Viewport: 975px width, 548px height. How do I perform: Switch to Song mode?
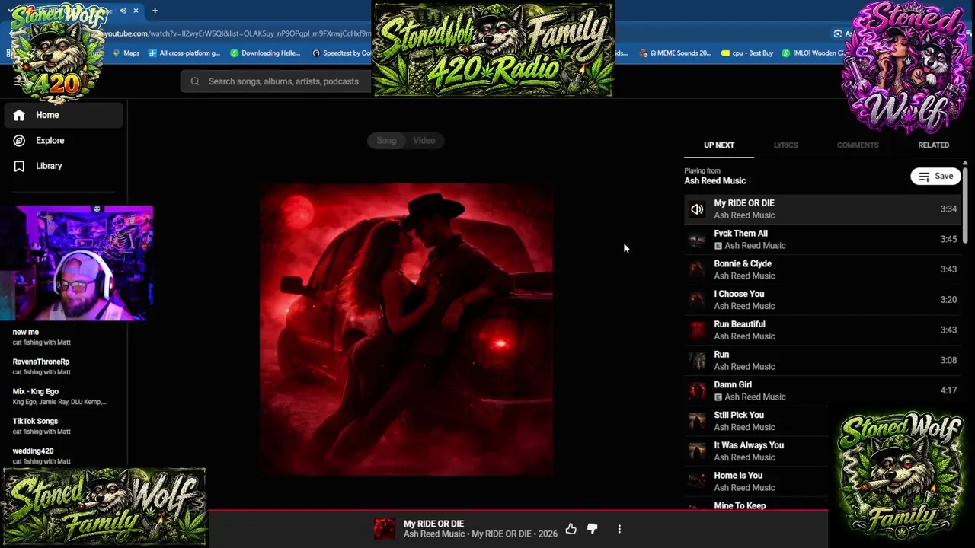point(386,141)
